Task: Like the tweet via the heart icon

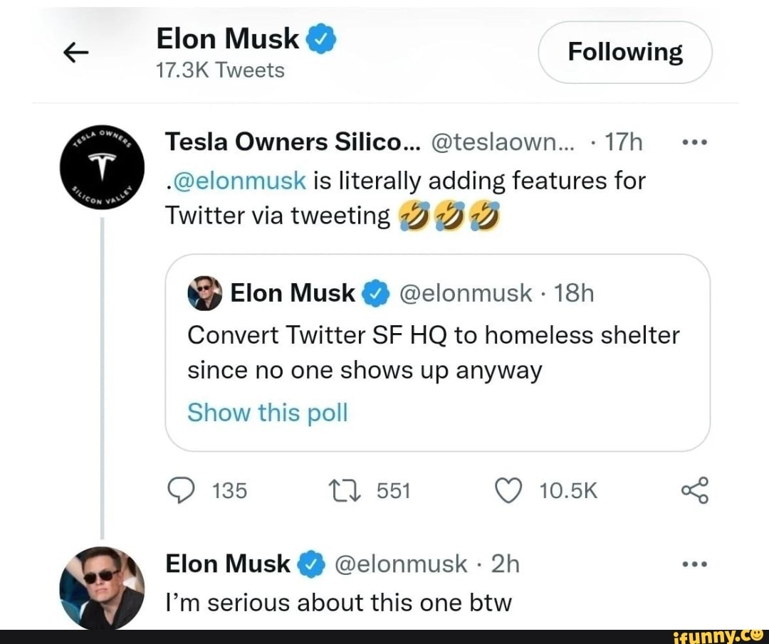Action: click(508, 490)
